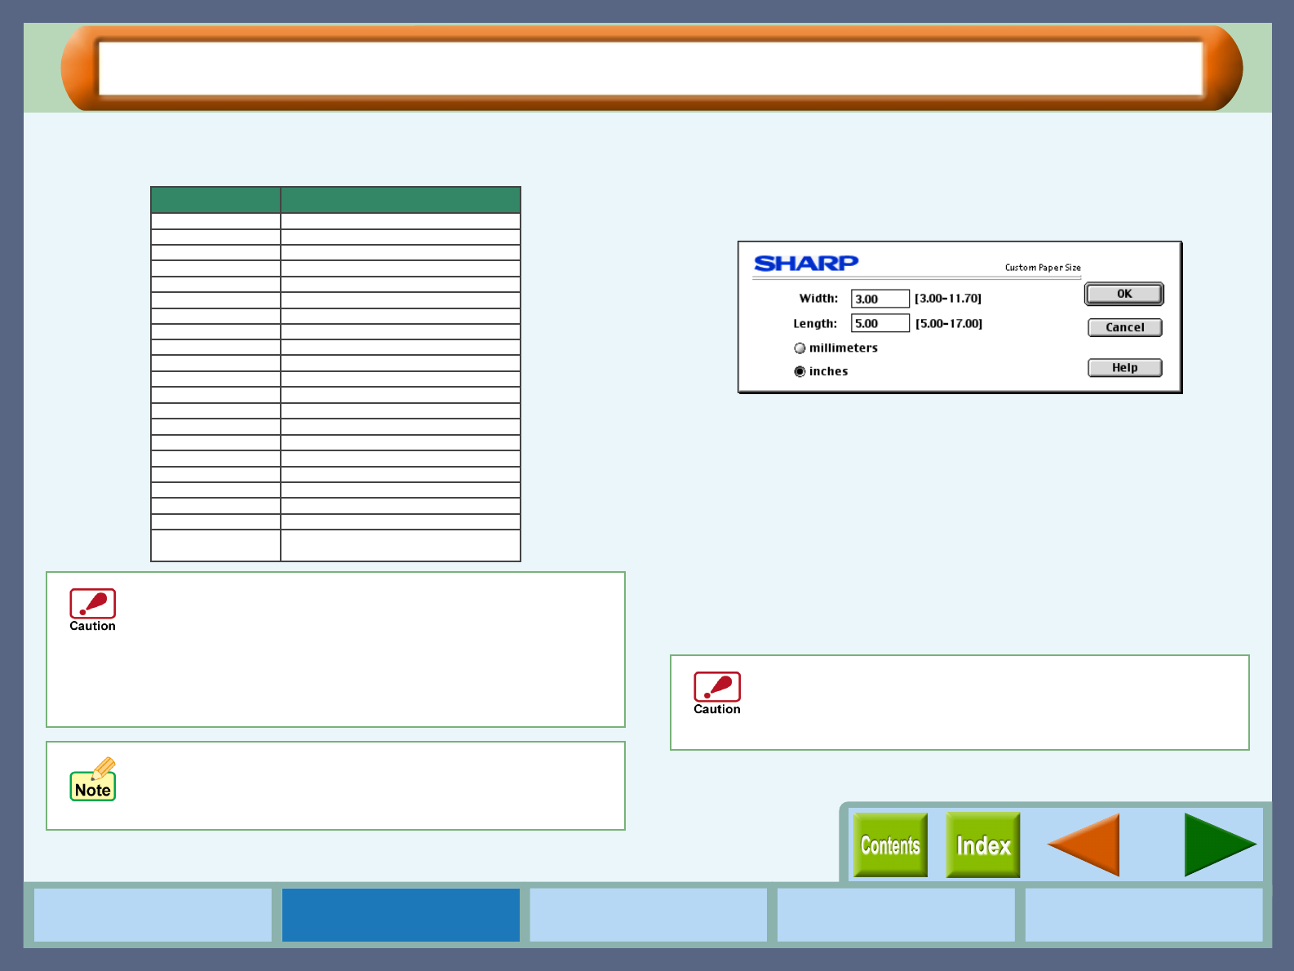
Task: Click the green header row of the table
Action: pos(335,200)
